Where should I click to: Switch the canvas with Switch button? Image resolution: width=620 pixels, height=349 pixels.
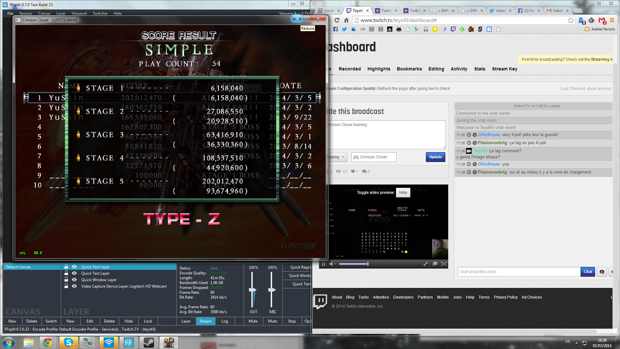(x=51, y=321)
